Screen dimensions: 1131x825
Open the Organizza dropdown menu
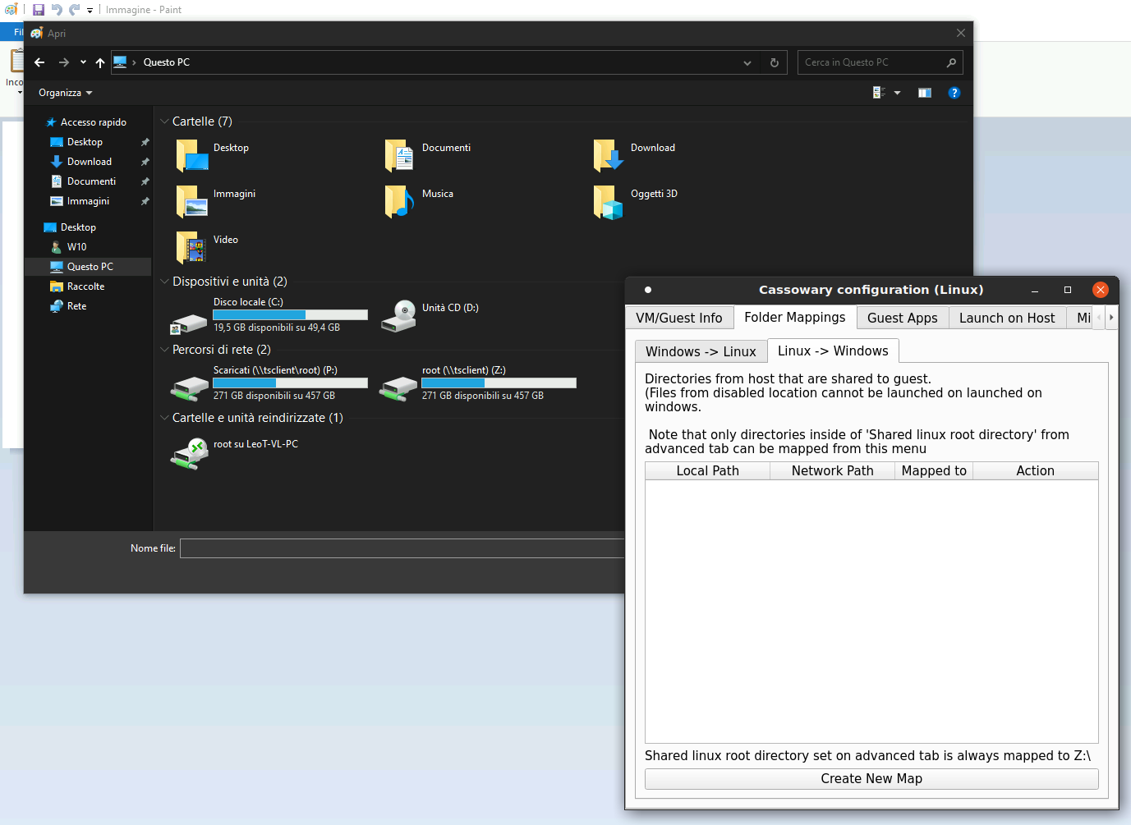(x=66, y=93)
